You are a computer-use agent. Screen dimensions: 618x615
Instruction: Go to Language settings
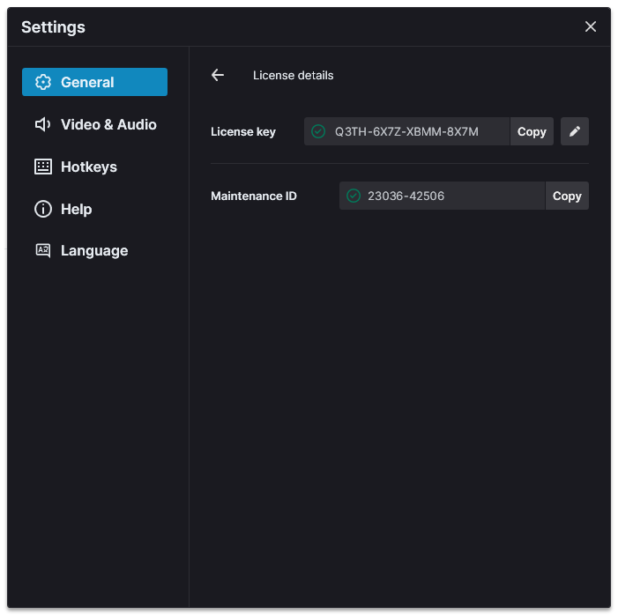[x=94, y=250]
